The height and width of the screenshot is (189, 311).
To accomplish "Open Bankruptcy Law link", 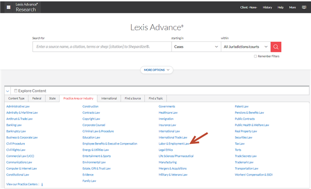I will (x=16, y=131).
